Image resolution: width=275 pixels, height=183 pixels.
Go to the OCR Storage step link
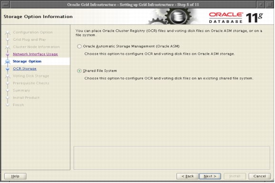[x=25, y=69]
